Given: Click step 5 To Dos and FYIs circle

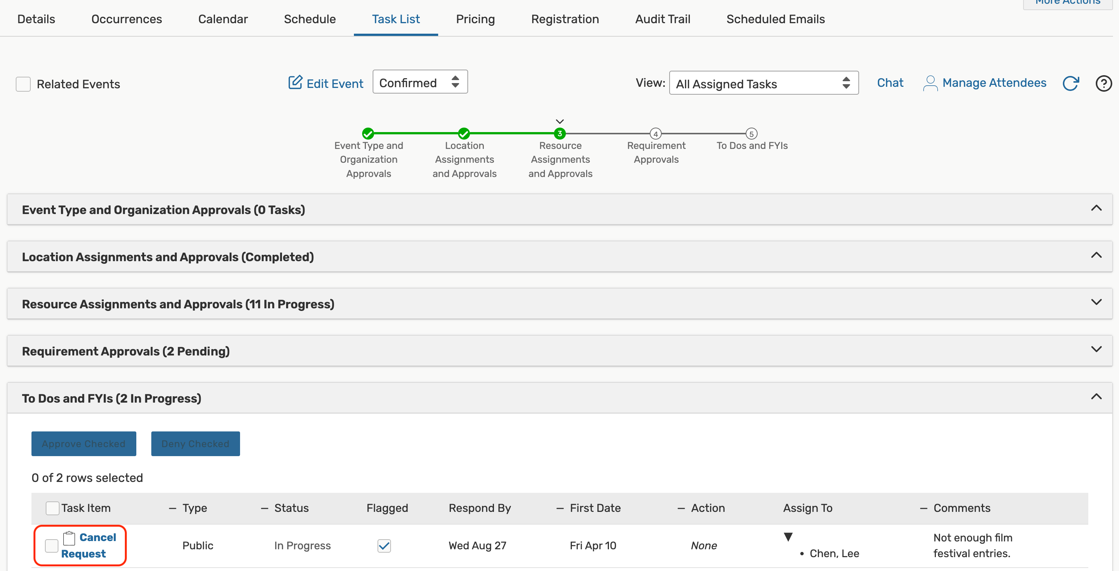Looking at the screenshot, I should [x=751, y=134].
